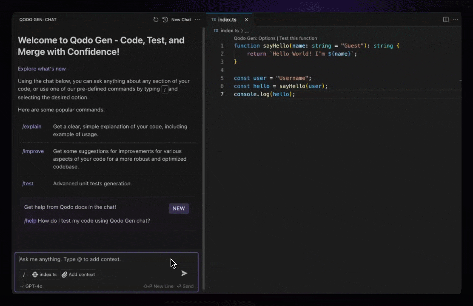Split the editor with split icon
This screenshot has height=306, width=473.
pyautogui.click(x=446, y=20)
